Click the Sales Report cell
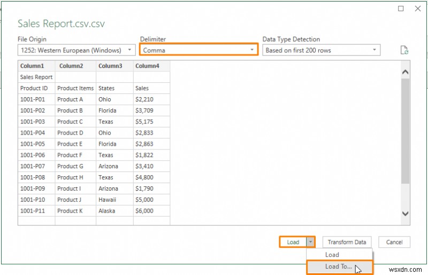The width and height of the screenshot is (428, 275). click(36, 77)
